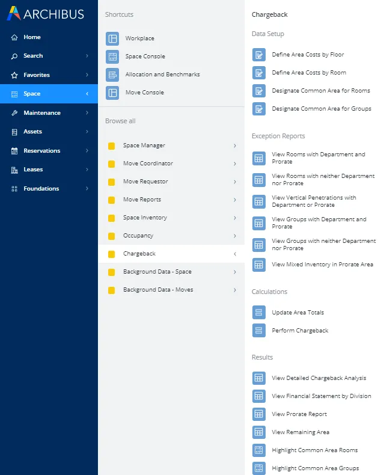Click the Allocation and Benchmarks icon

pos(112,75)
